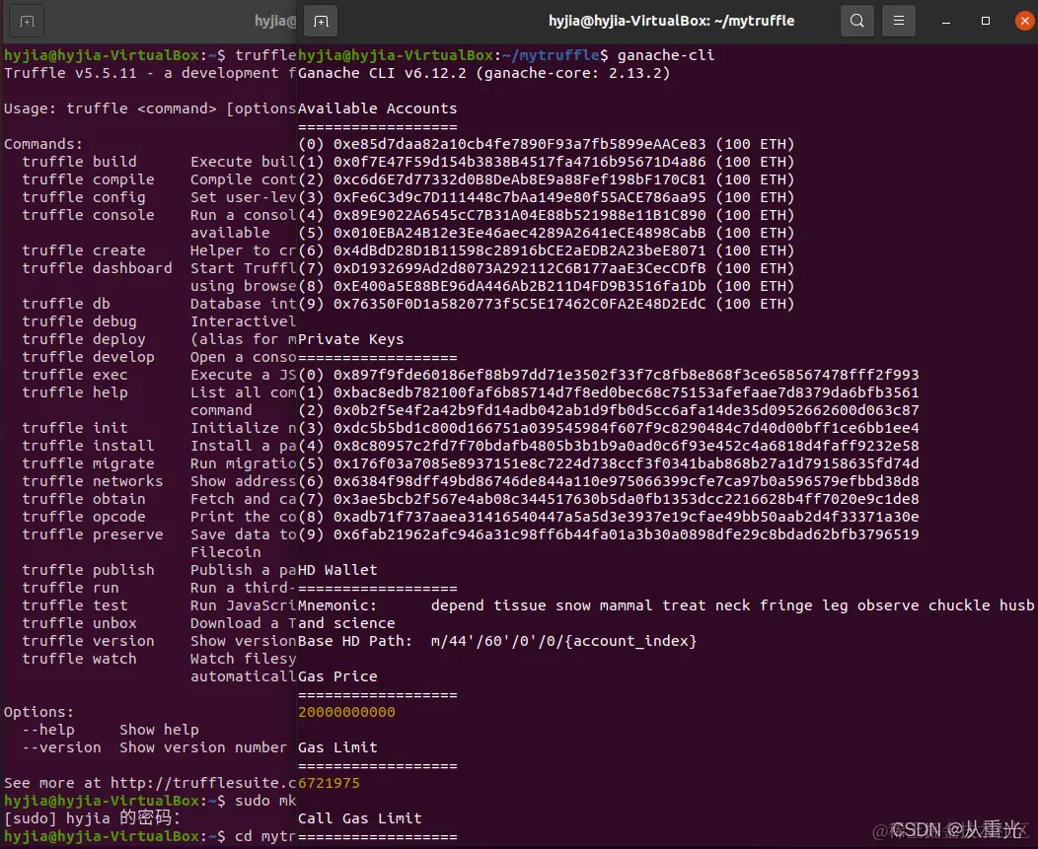Screen dimensions: 1038x849
Task: Select account (0) address 0xe85d7daa82a10cb4
Action: click(x=520, y=144)
